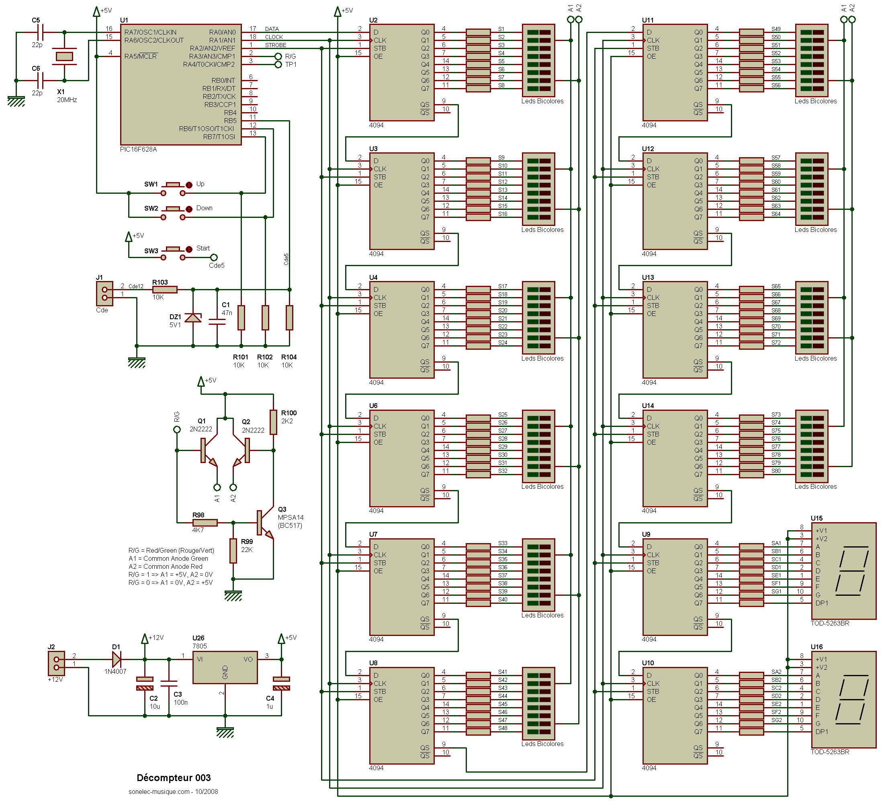Screen dimensions: 884x804
Task: Click the Cde5 terminal by SW3
Action: (213, 257)
